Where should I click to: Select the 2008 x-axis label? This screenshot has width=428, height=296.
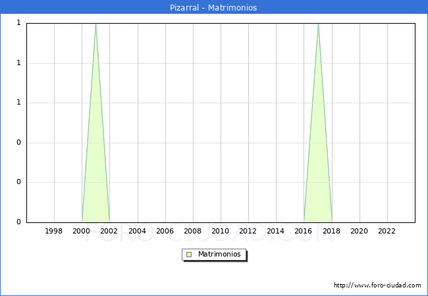(192, 231)
